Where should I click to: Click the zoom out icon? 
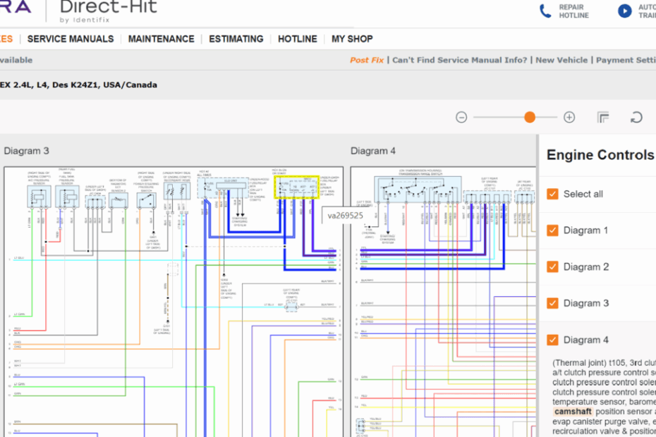(x=462, y=117)
